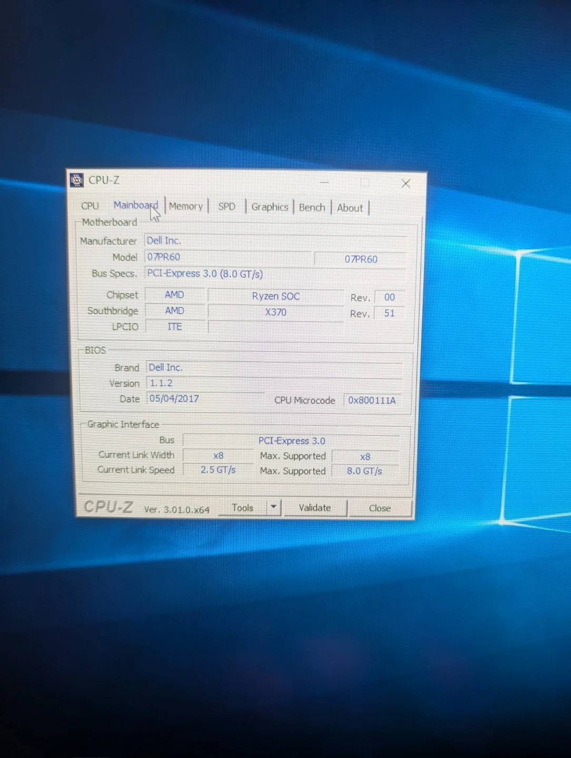Click the LPCIO ITE value
The image size is (571, 758).
pyautogui.click(x=174, y=326)
